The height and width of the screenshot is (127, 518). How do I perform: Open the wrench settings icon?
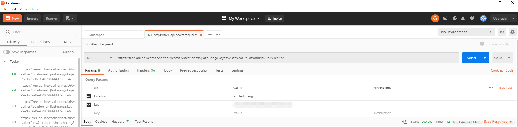(x=454, y=18)
